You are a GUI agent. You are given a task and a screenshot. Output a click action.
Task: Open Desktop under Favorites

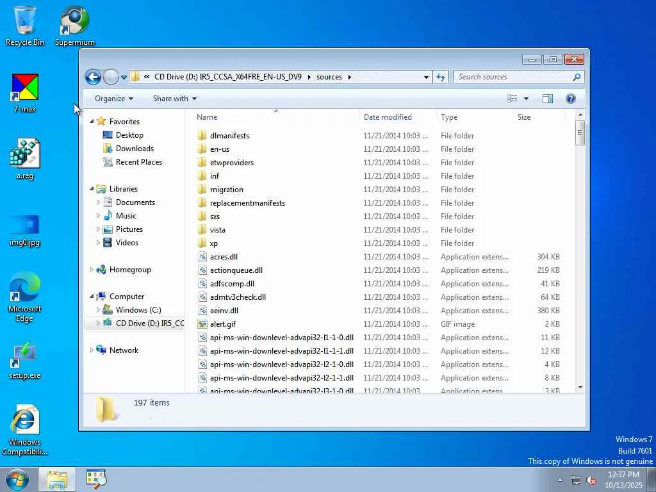(129, 135)
